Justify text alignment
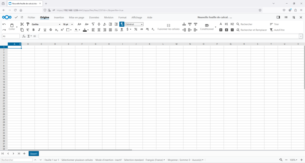 110,30
